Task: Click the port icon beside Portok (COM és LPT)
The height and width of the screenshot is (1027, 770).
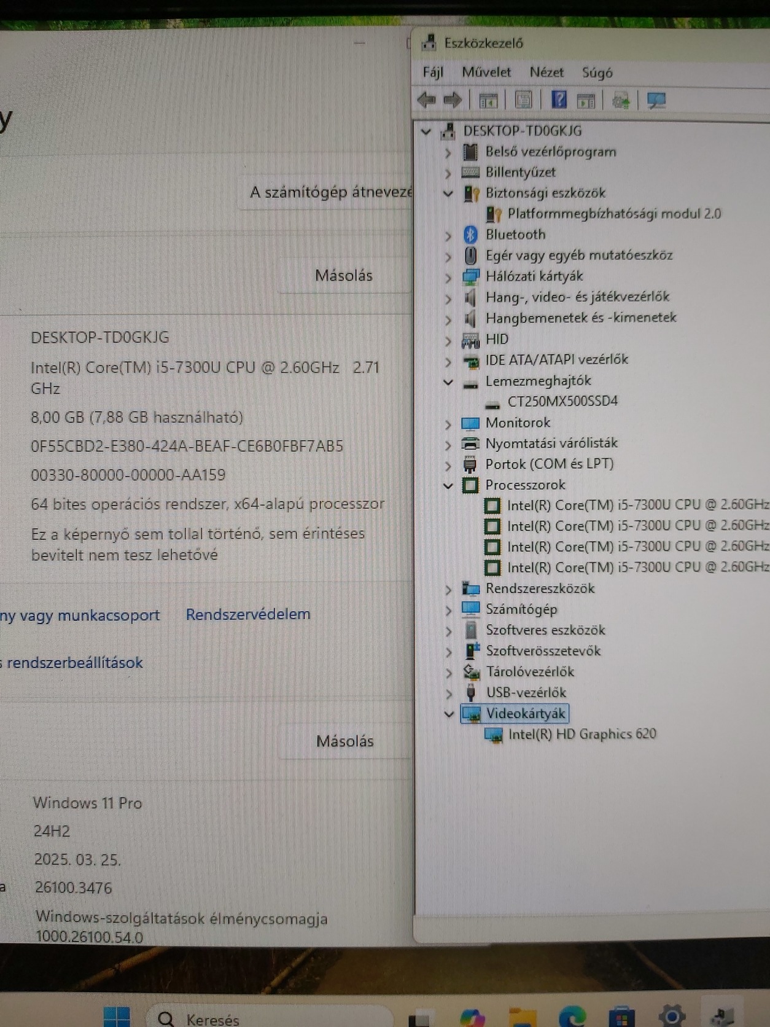Action: point(470,464)
